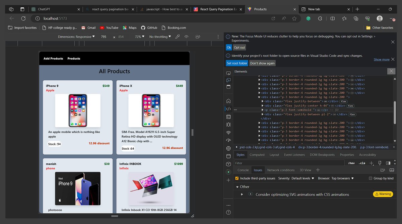Click the Set root folder button
Viewport: 402px width, 224px height.
tap(237, 63)
